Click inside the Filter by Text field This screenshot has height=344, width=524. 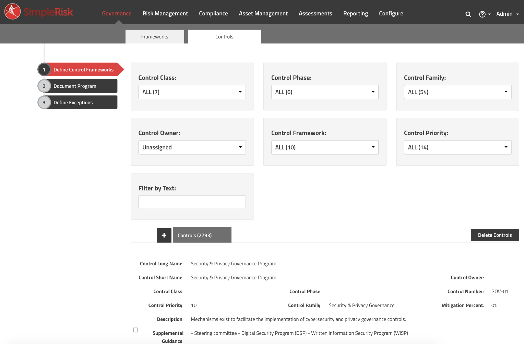192,201
